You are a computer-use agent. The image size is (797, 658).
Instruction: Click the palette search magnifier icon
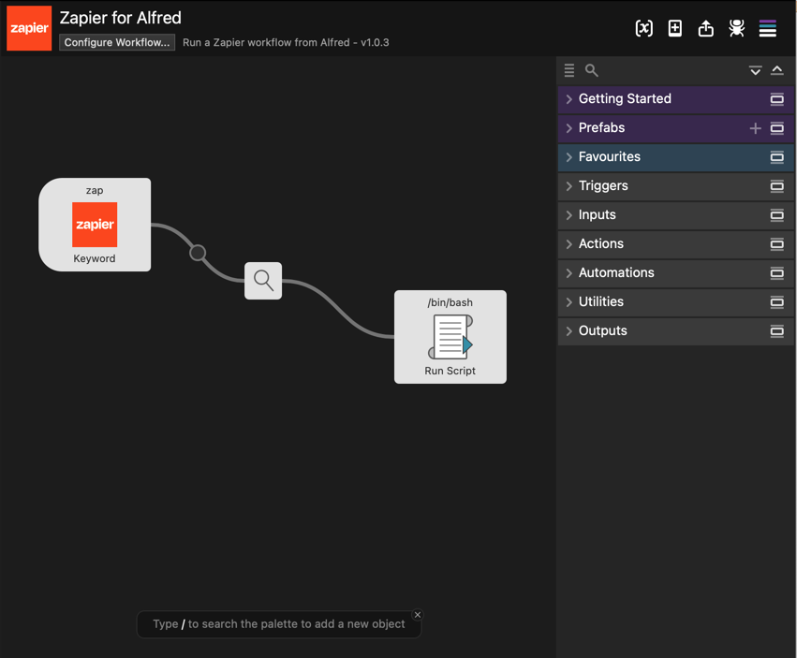(591, 70)
